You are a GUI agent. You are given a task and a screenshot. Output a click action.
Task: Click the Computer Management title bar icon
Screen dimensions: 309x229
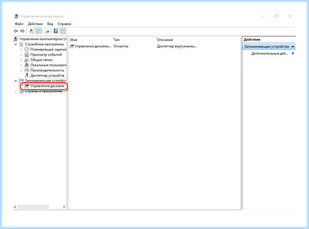point(16,16)
